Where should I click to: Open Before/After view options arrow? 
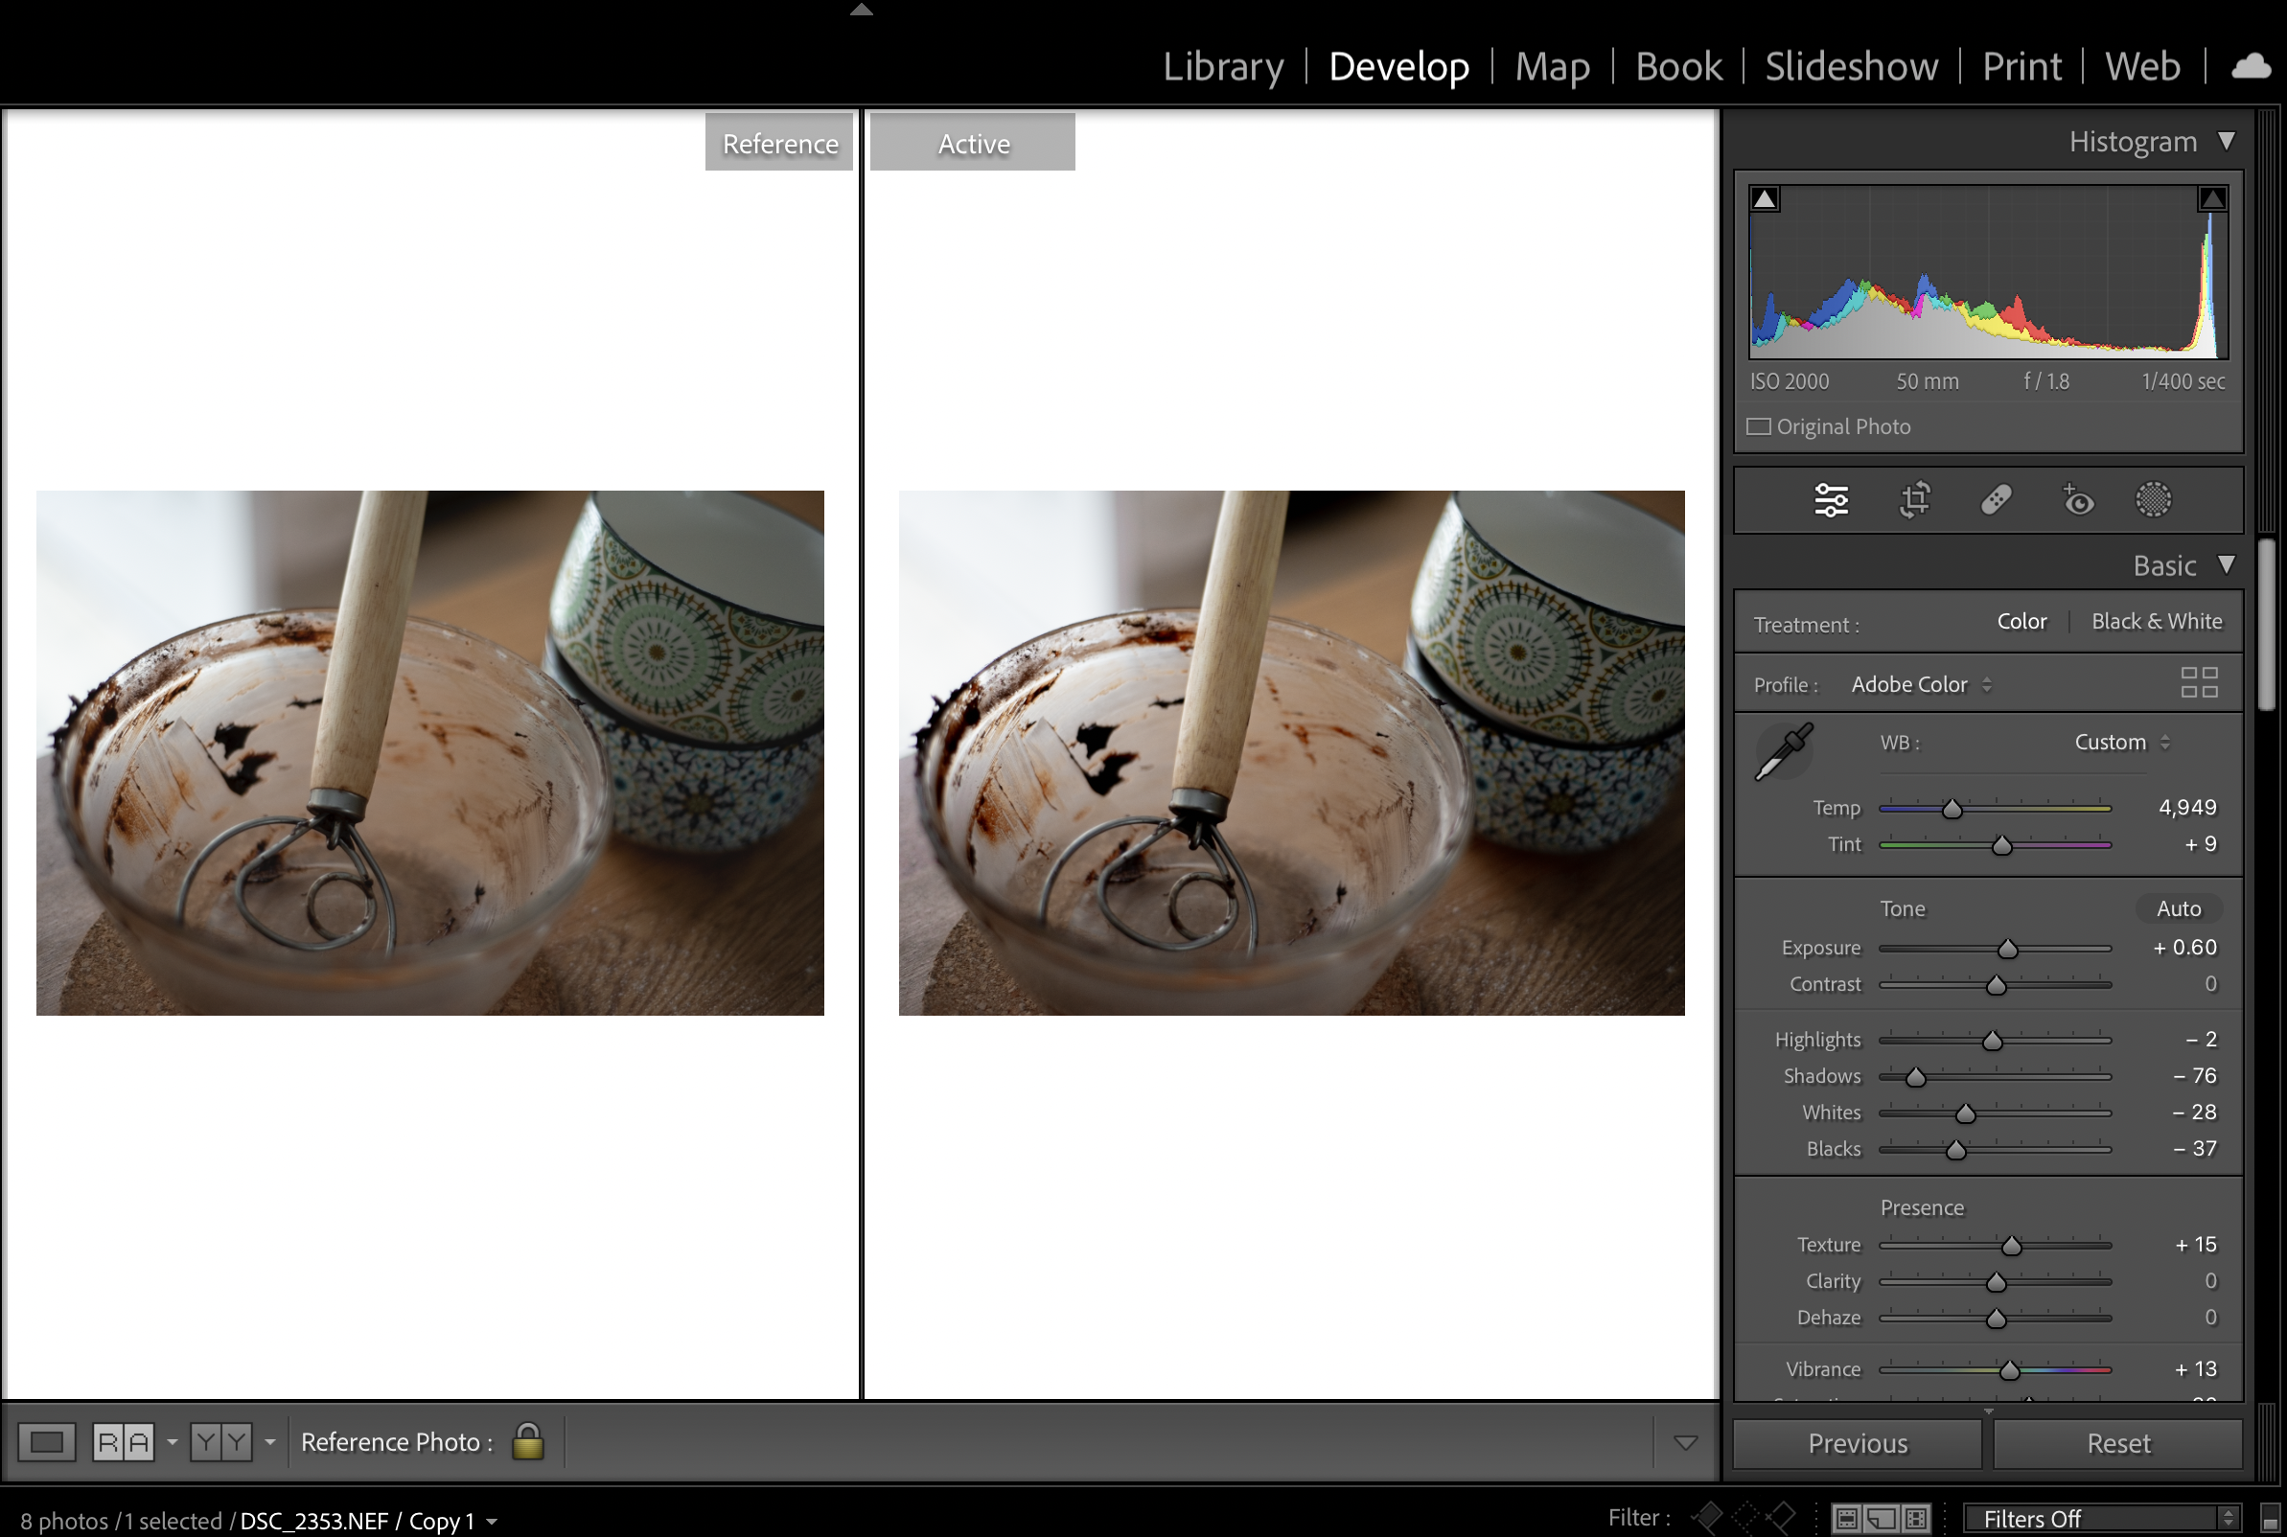269,1442
